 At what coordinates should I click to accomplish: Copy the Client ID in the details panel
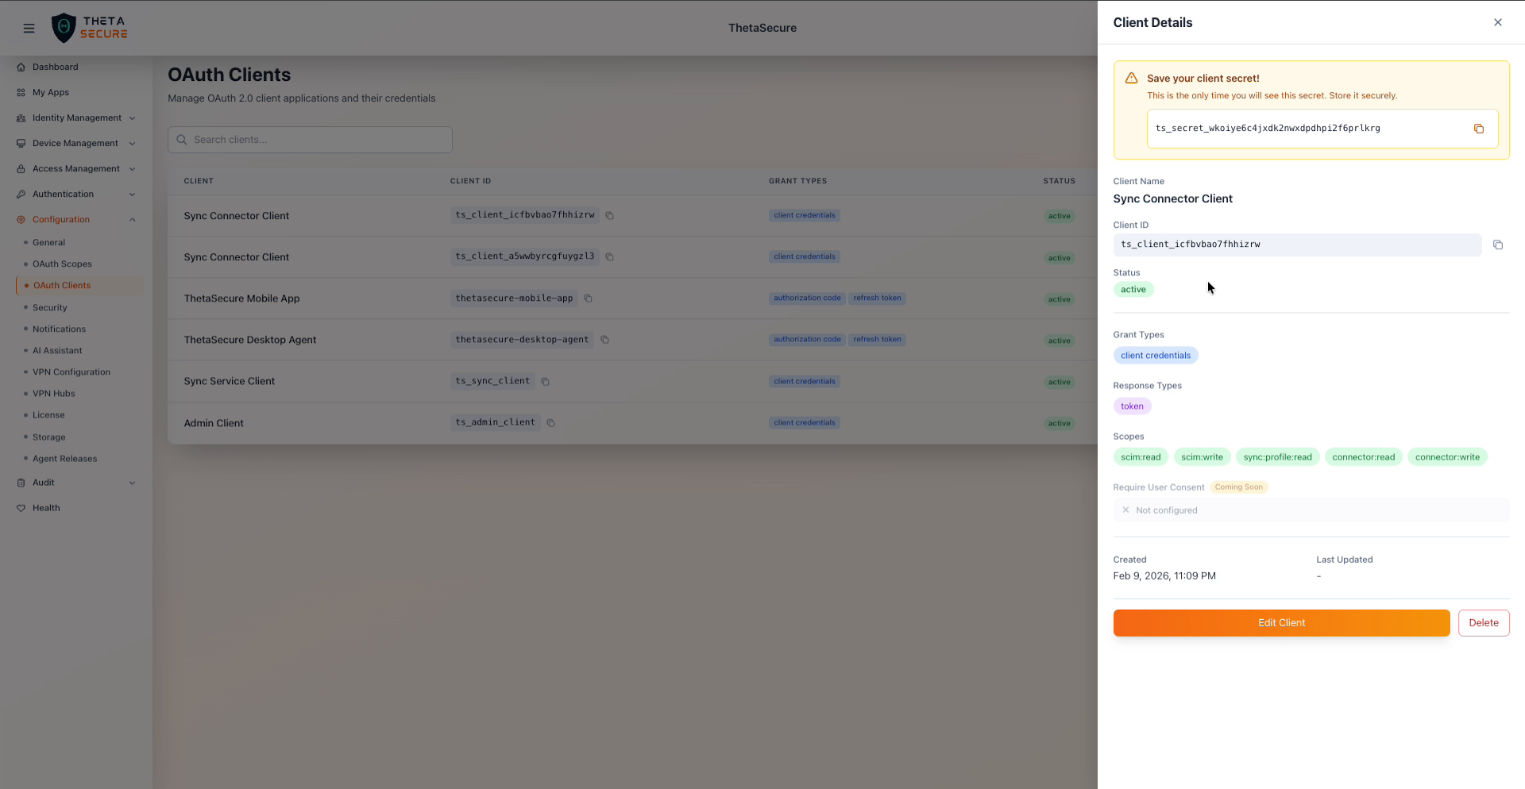point(1500,244)
